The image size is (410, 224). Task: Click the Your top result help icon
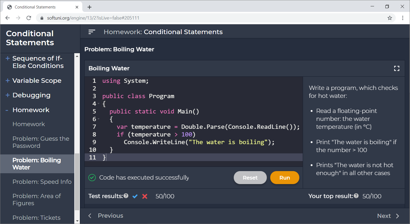click(x=356, y=196)
